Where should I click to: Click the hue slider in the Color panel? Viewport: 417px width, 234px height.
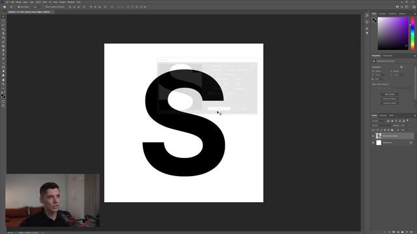coord(412,33)
